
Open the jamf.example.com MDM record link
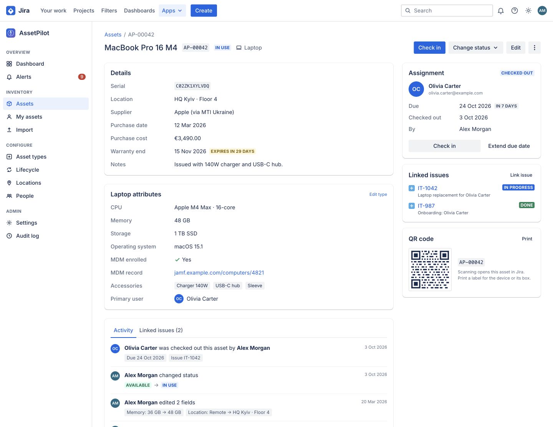click(219, 273)
